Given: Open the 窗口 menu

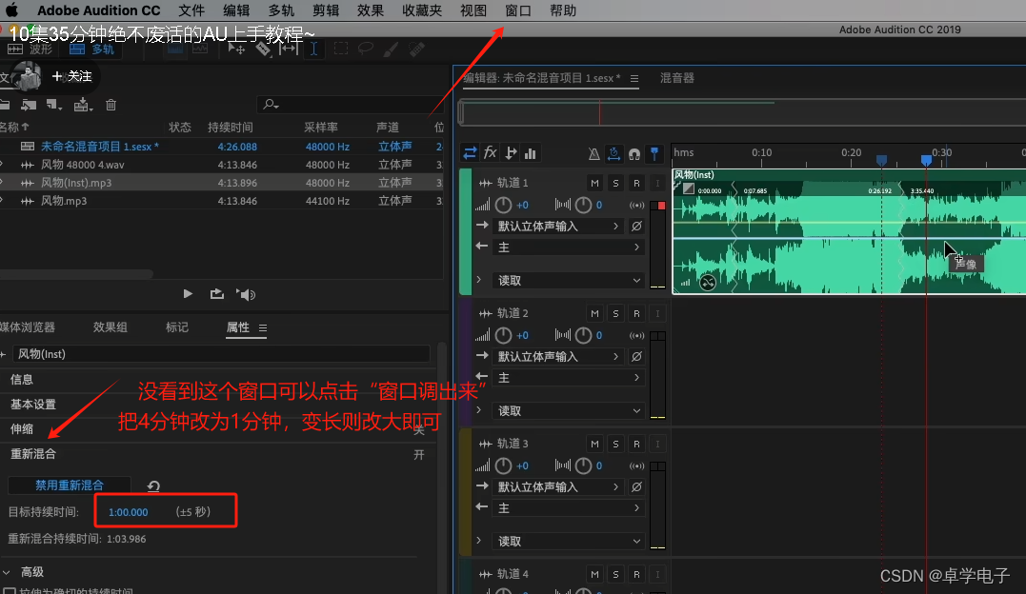Looking at the screenshot, I should pos(517,10).
